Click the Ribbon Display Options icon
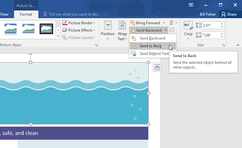The height and width of the screenshot is (148, 242). [x=191, y=5]
